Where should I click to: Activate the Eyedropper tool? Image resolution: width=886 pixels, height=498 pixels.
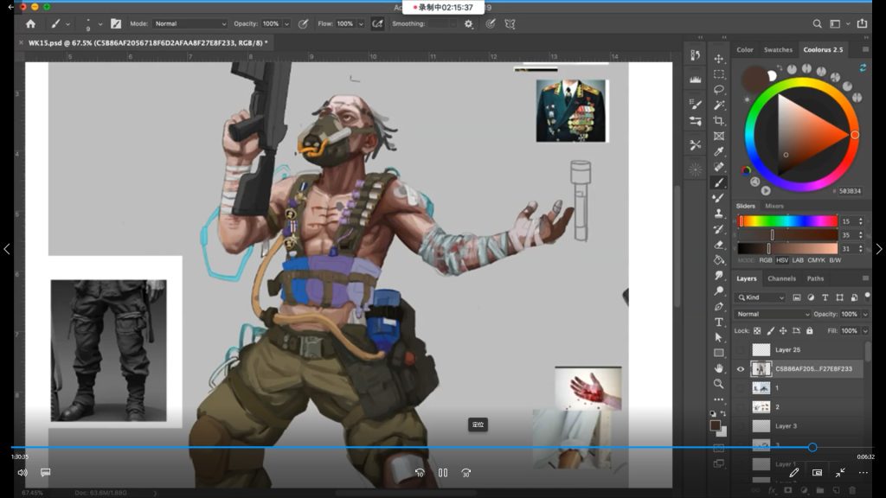pyautogui.click(x=719, y=152)
